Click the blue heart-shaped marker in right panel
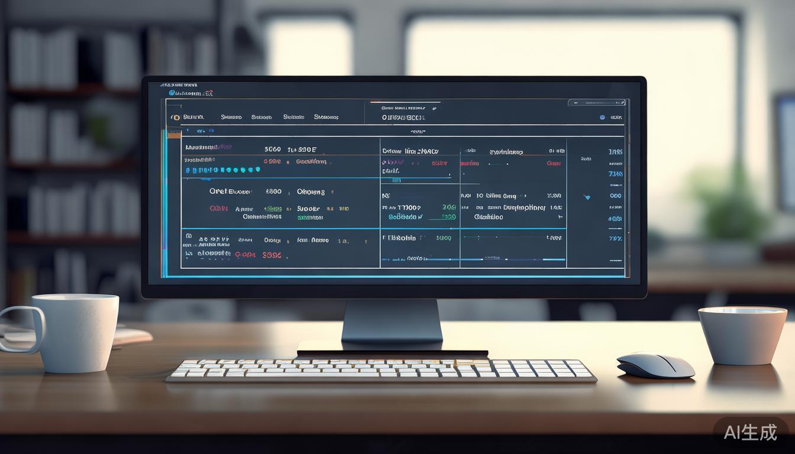Image resolution: width=795 pixels, height=454 pixels. click(586, 197)
